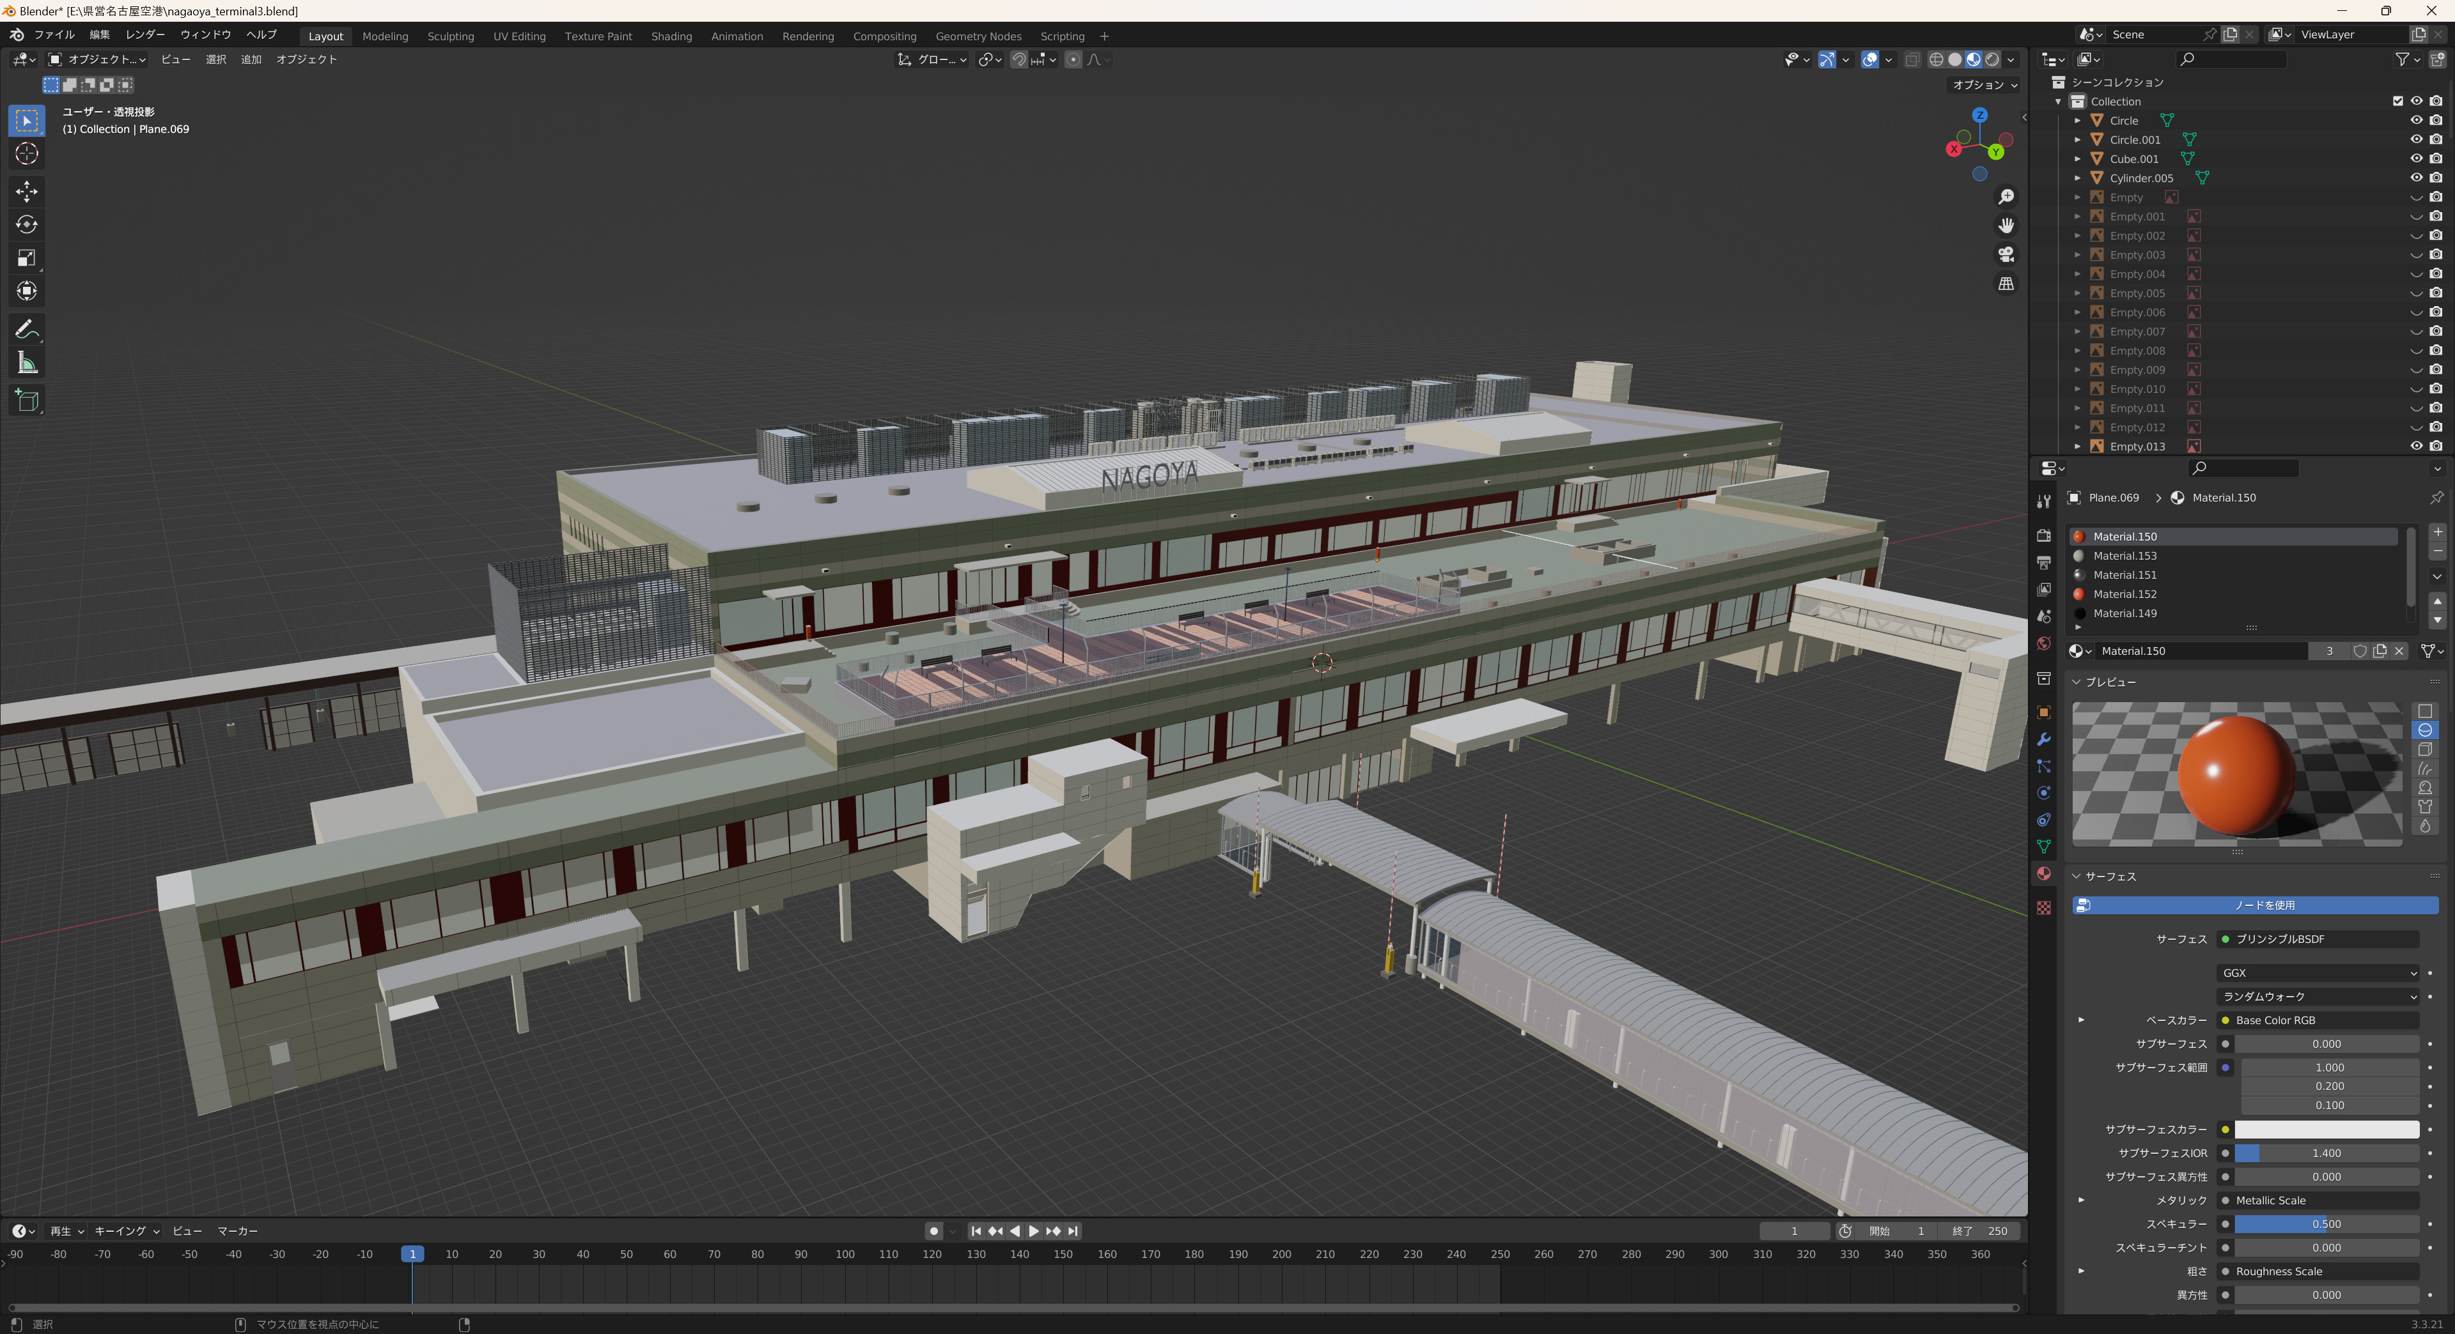The height and width of the screenshot is (1334, 2455).
Task: Click the サブサーフェスカラー white swatch
Action: [2326, 1130]
